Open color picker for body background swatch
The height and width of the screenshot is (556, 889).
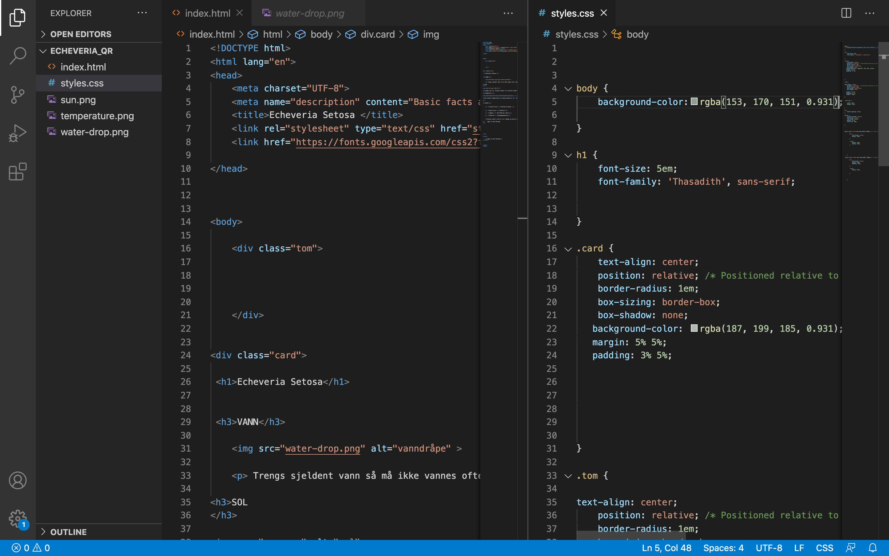(x=694, y=102)
